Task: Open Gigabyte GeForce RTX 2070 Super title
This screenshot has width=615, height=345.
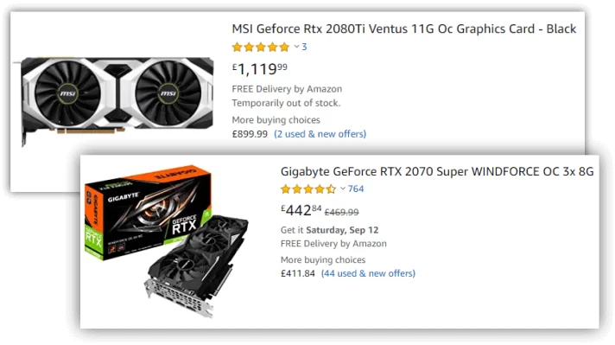Action: (x=437, y=171)
